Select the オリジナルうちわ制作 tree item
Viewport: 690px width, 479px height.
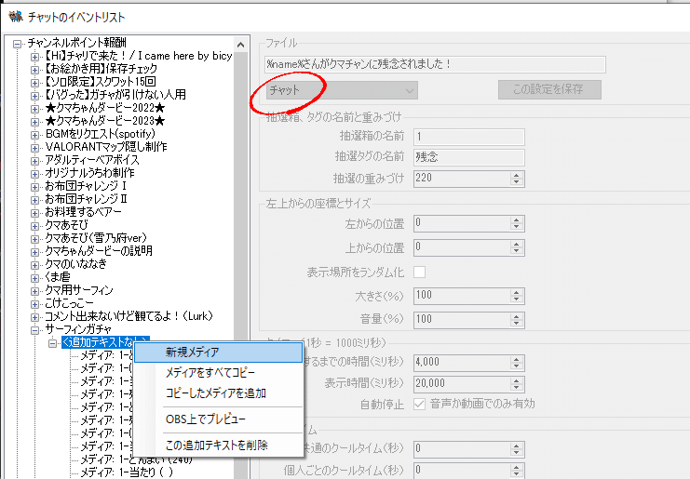[89, 173]
